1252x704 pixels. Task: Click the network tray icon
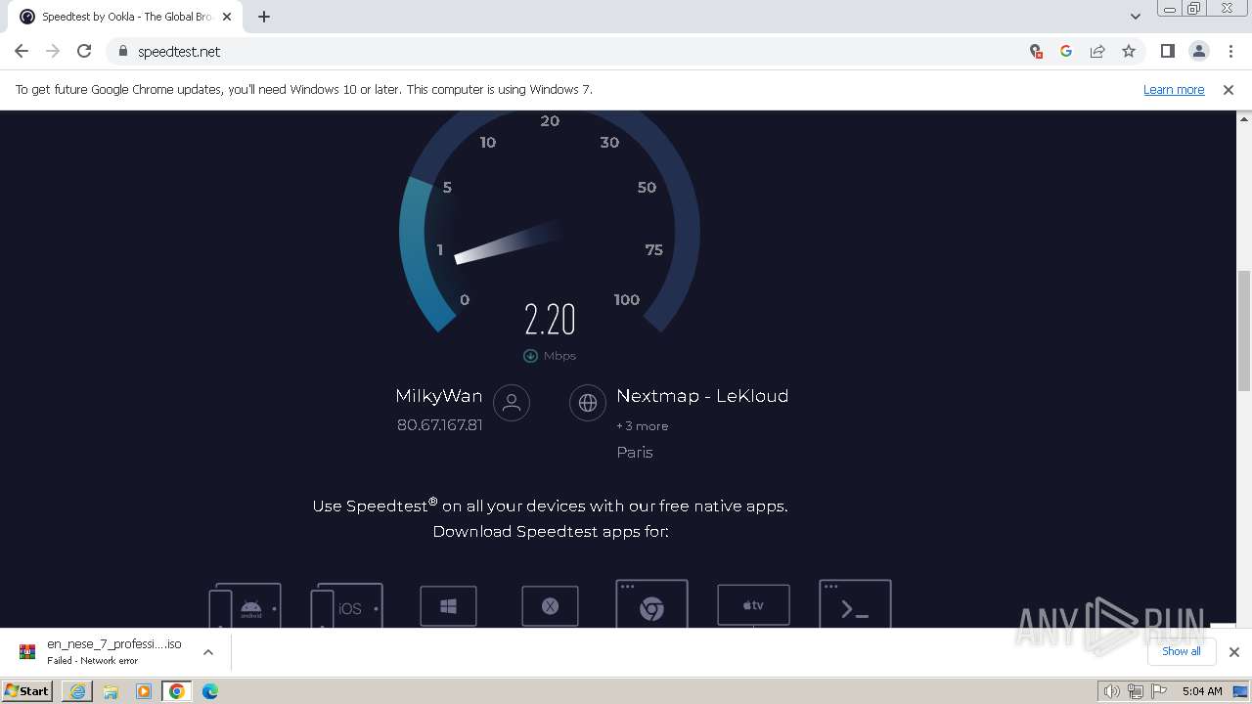click(1135, 691)
